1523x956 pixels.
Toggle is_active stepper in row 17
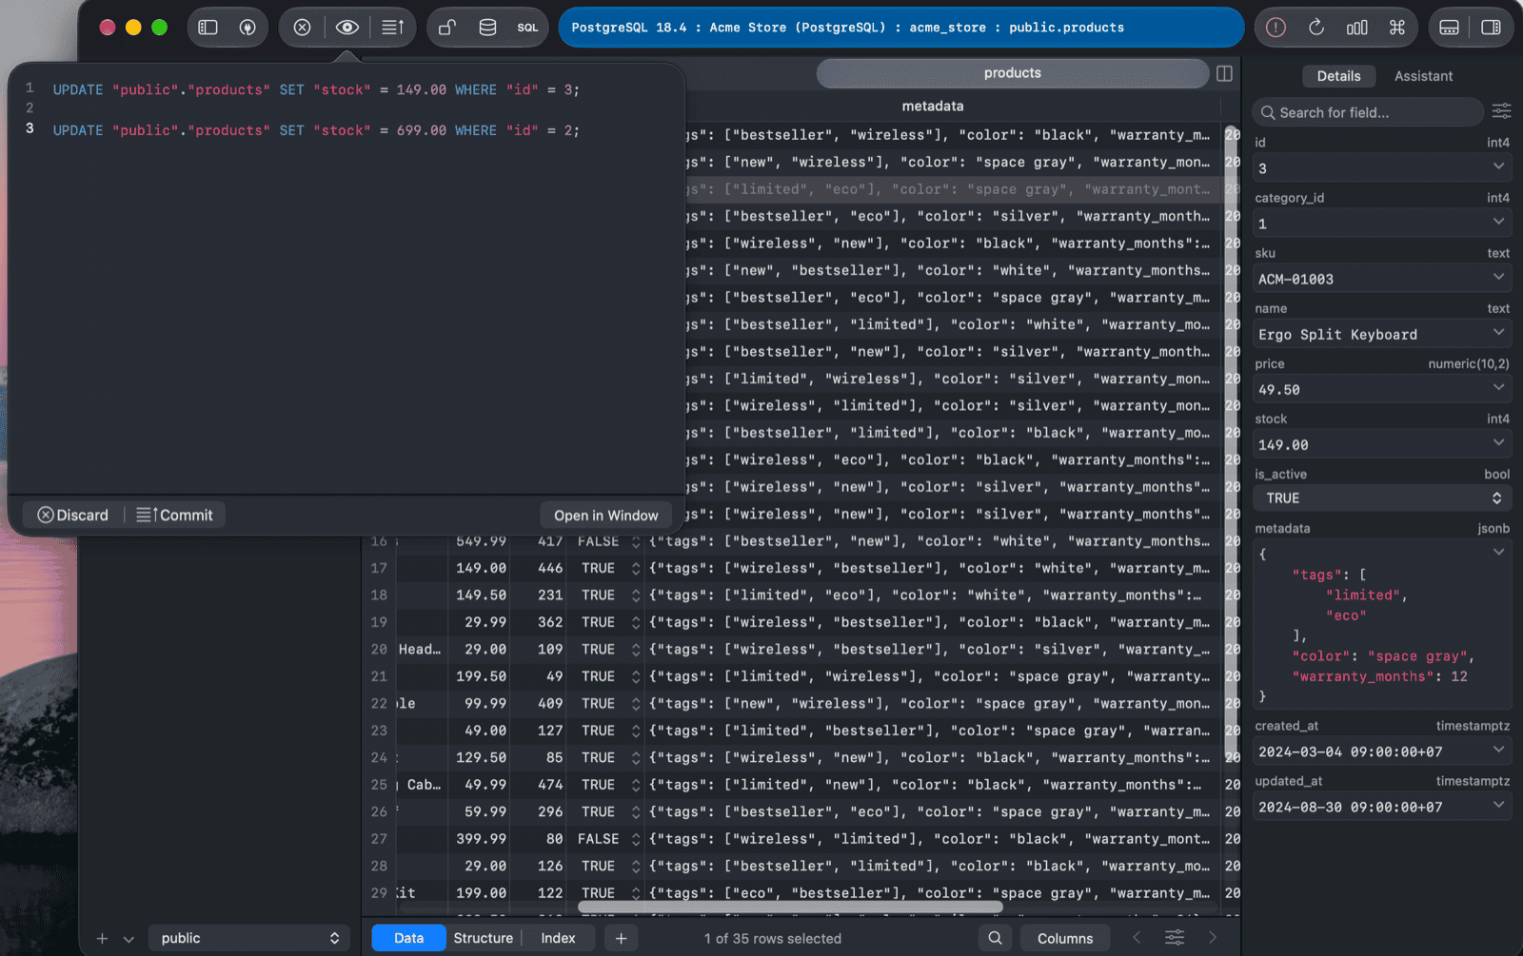pyautogui.click(x=636, y=568)
